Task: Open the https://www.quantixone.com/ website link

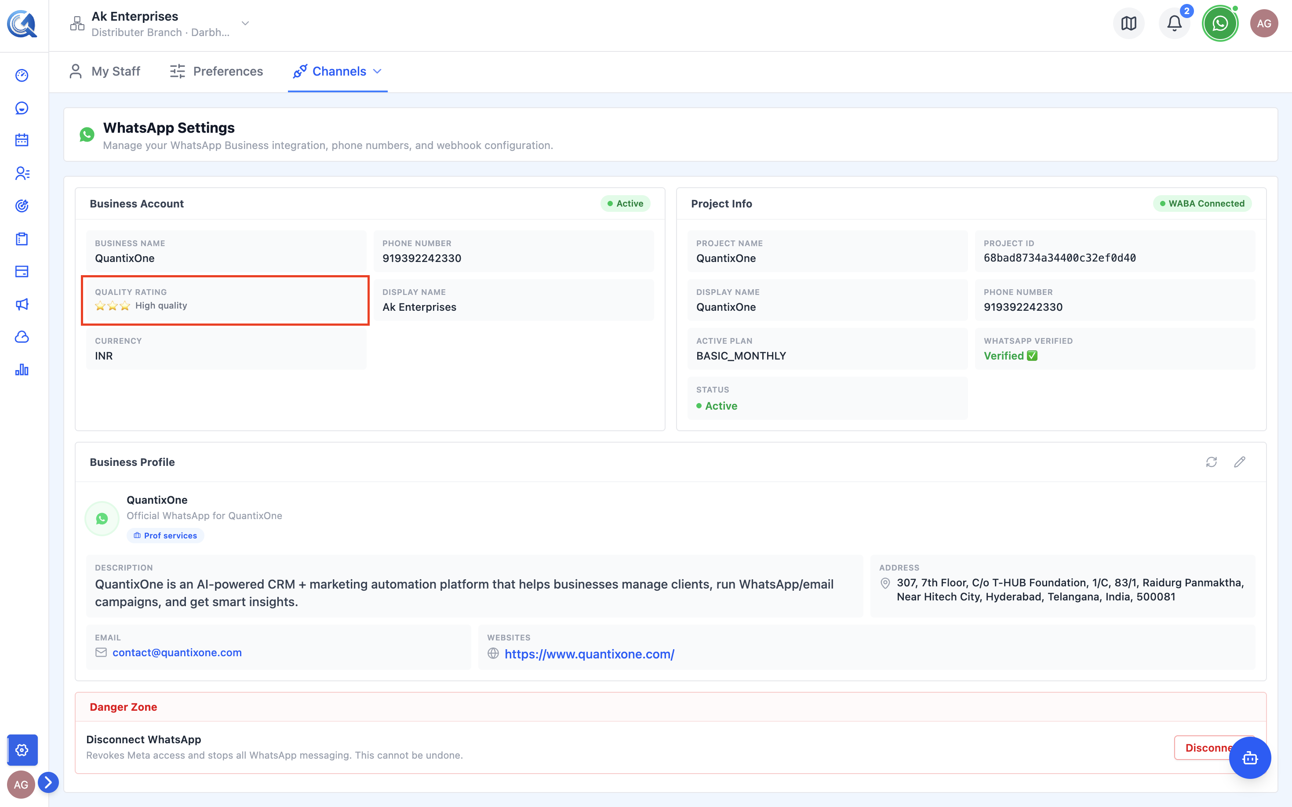Action: point(590,654)
